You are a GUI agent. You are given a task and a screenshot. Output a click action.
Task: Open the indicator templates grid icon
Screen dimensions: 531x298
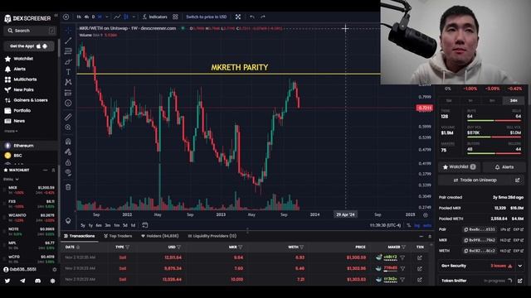[x=175, y=17]
